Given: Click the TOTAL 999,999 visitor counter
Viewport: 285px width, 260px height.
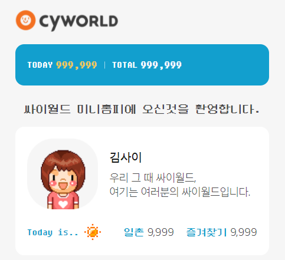Looking at the screenshot, I should pos(147,65).
